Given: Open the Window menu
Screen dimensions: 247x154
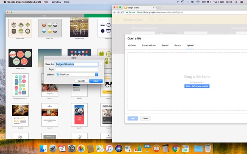Looking at the screenshot, I should pos(56,2).
